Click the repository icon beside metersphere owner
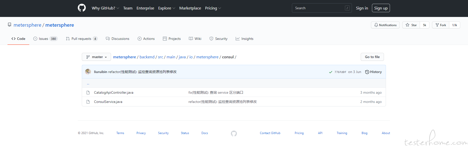Viewport: 468px width, 152px height. point(10,25)
